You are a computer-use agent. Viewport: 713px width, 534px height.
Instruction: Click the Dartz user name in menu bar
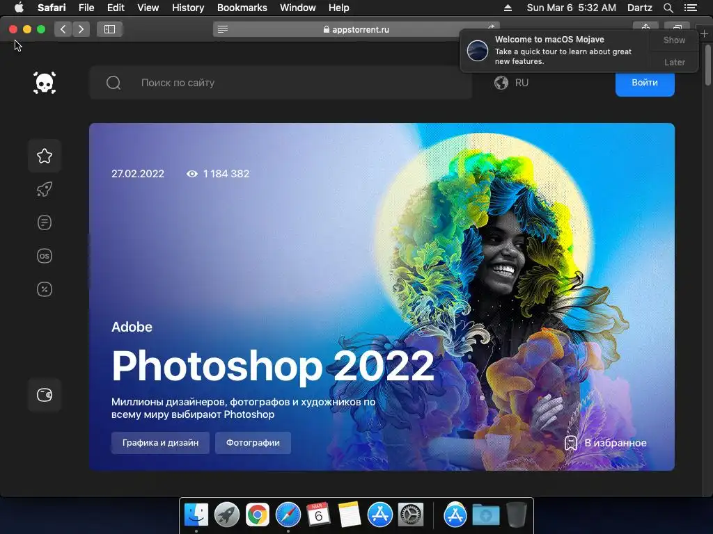[x=639, y=8]
